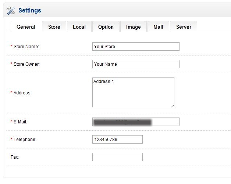Select the Local tab
This screenshot has width=231, height=184.
79,27
